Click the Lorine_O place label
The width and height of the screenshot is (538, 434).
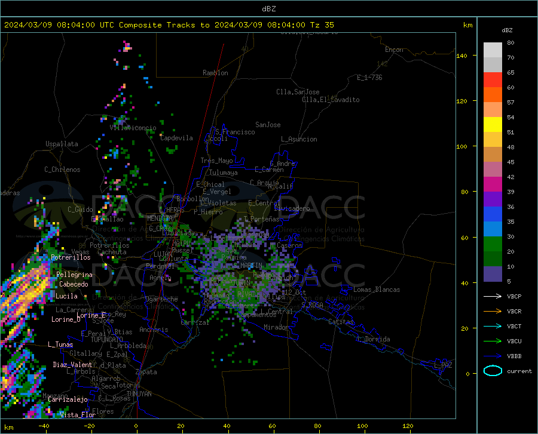pos(66,319)
